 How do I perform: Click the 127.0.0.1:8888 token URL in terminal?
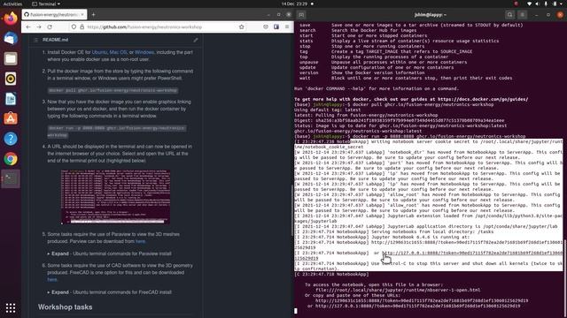pyautogui.click(x=472, y=254)
